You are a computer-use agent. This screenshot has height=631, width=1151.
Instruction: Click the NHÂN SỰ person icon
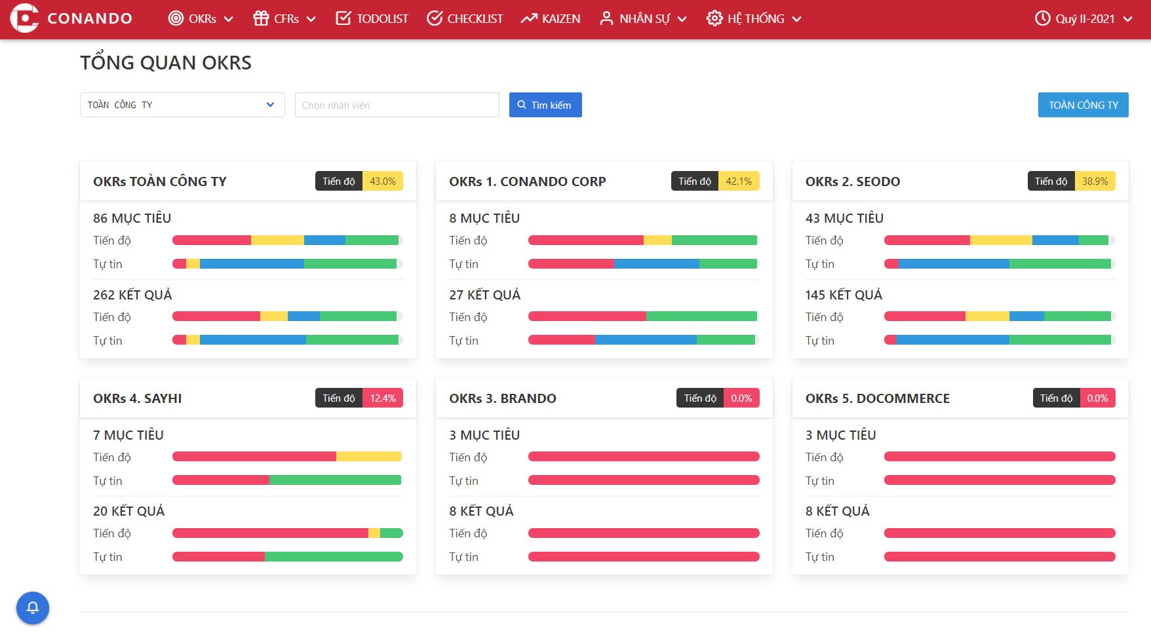click(606, 18)
